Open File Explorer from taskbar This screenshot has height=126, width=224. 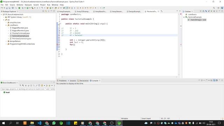[32, 123]
